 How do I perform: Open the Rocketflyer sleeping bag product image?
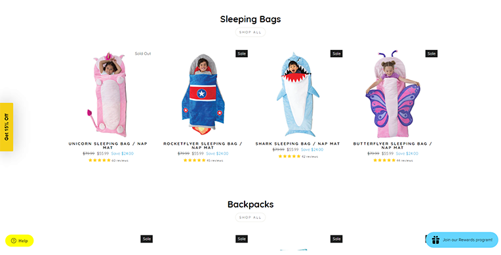click(203, 94)
